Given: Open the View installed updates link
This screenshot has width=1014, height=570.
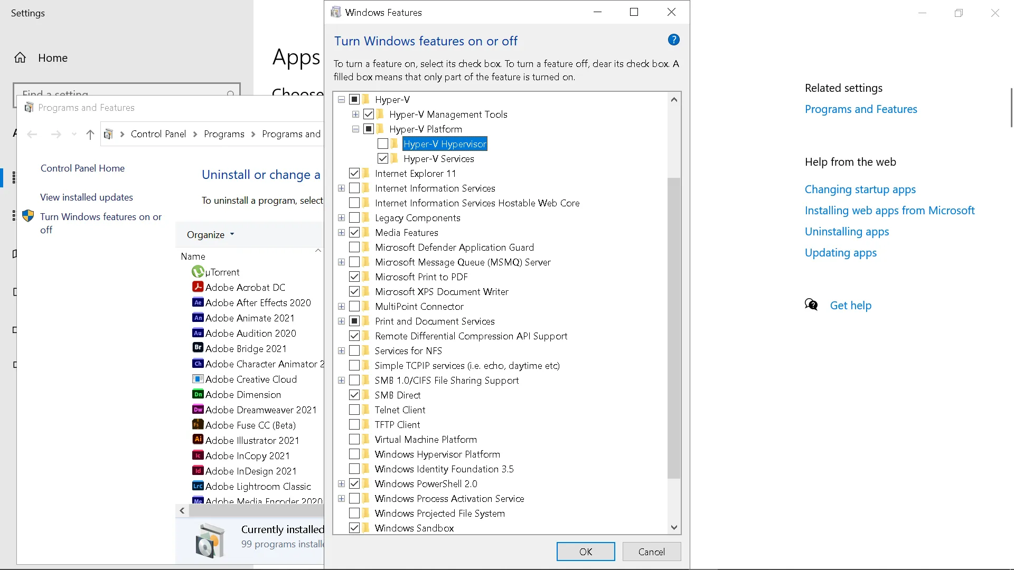Looking at the screenshot, I should click(x=87, y=197).
